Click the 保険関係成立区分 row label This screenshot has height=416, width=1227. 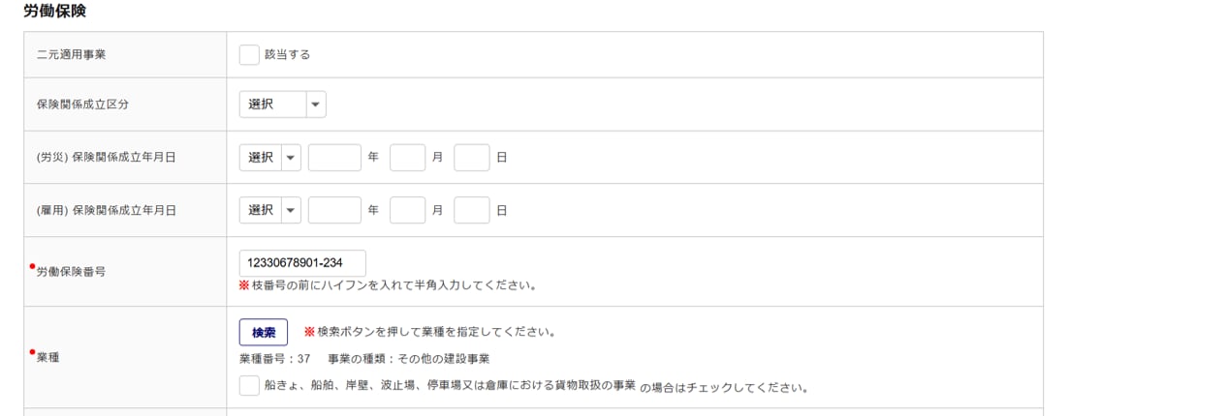tap(77, 104)
